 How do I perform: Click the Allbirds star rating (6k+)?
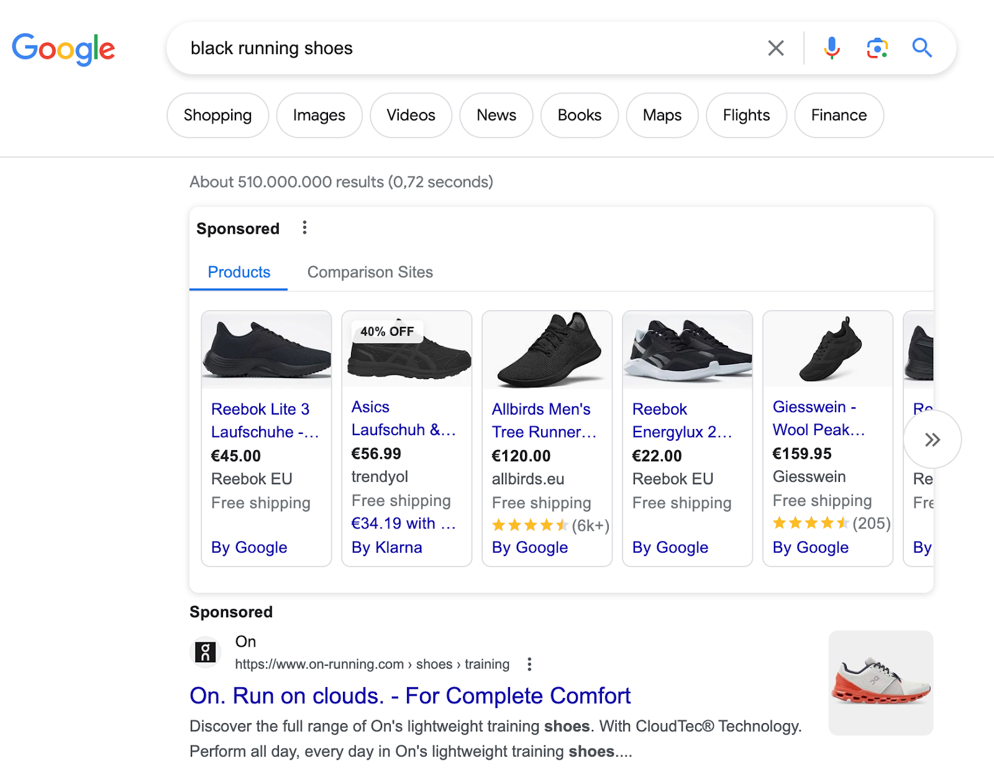[x=550, y=525]
